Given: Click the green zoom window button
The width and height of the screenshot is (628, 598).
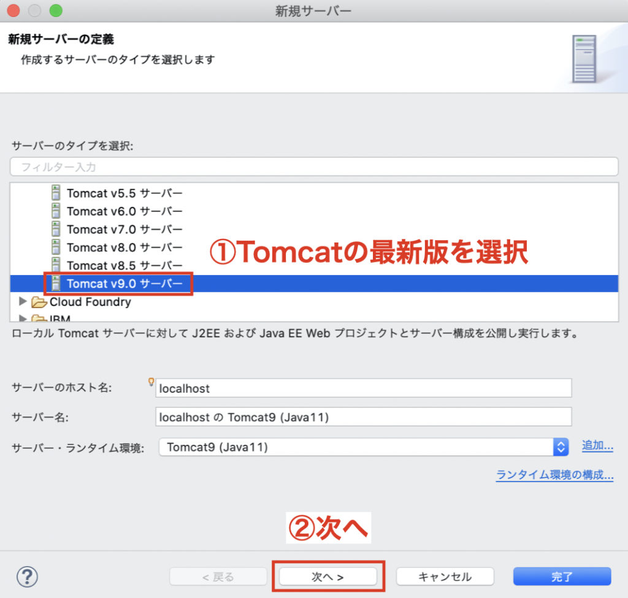Looking at the screenshot, I should tap(56, 11).
